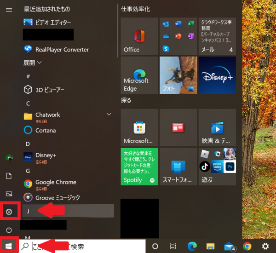Open File Explorer on taskbar

(x=210, y=246)
